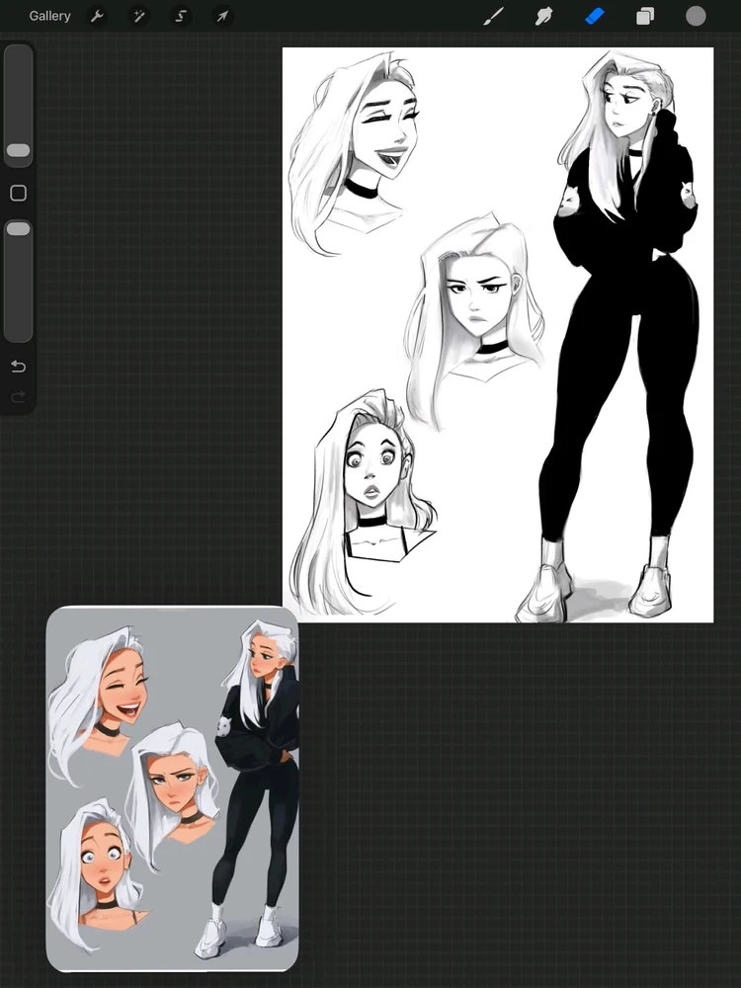Undo the last action with sidebar arrow
This screenshot has height=988, width=741.
18,367
